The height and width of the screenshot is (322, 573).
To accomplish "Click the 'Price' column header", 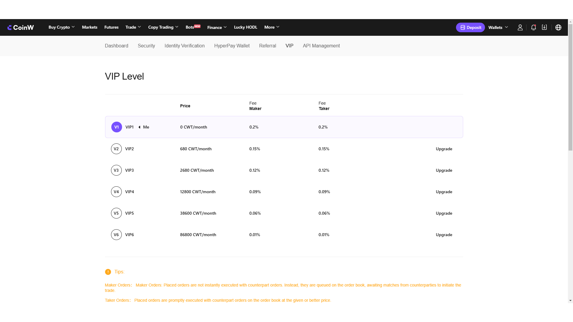I will (x=185, y=106).
